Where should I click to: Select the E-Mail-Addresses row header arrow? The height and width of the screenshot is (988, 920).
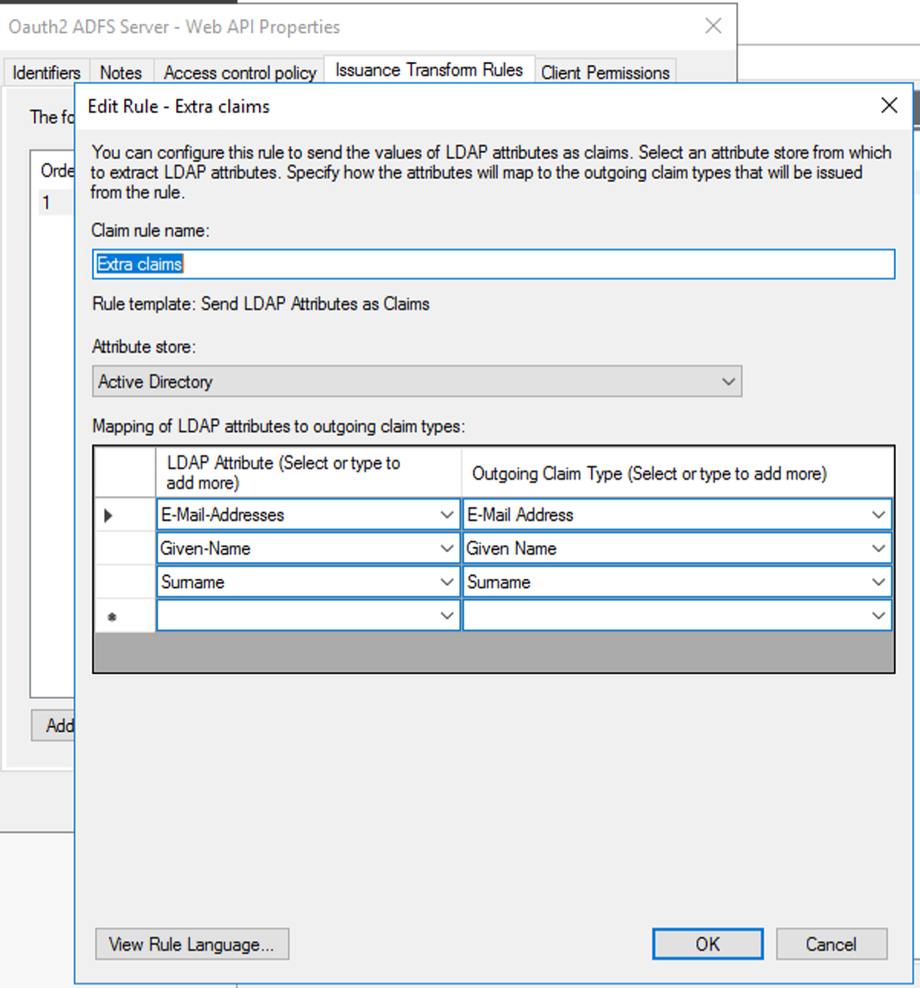125,515
